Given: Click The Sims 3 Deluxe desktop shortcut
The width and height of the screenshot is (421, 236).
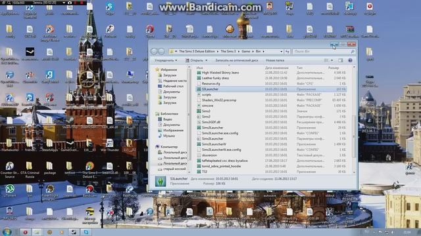Looking at the screenshot, I should (89, 170).
